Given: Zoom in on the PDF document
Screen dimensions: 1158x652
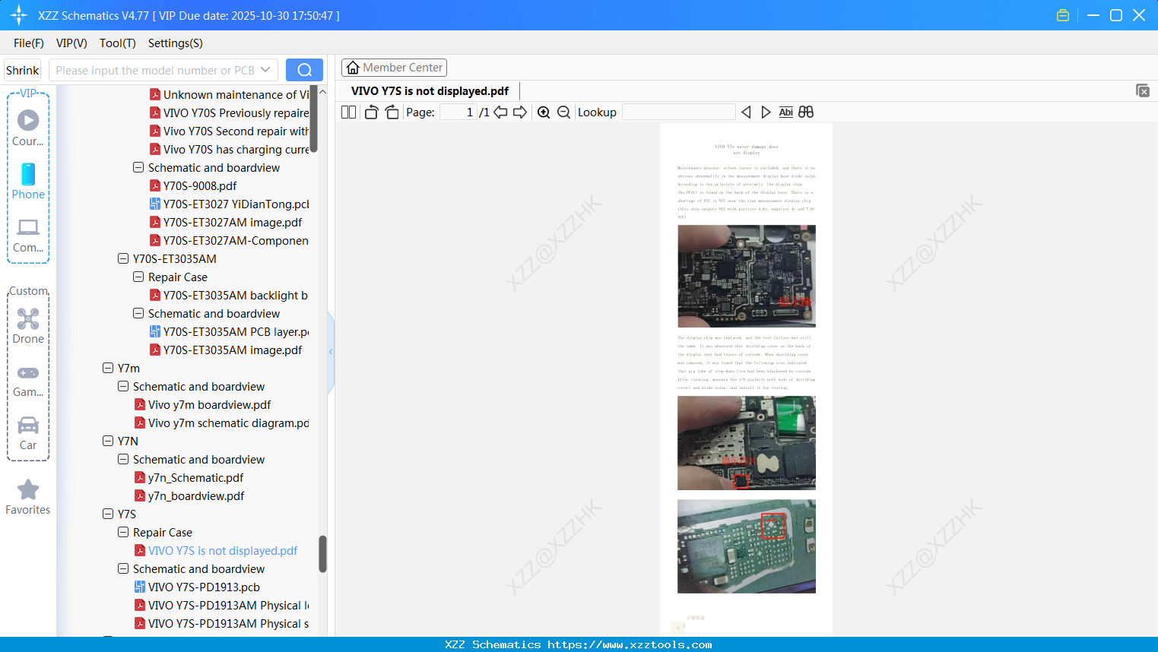Looking at the screenshot, I should [x=544, y=112].
